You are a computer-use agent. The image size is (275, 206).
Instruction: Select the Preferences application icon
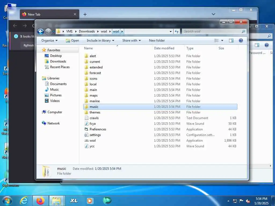(86, 129)
